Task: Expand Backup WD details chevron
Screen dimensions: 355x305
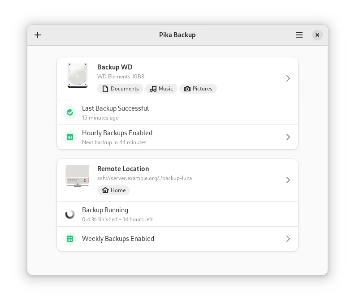Action: (x=288, y=78)
